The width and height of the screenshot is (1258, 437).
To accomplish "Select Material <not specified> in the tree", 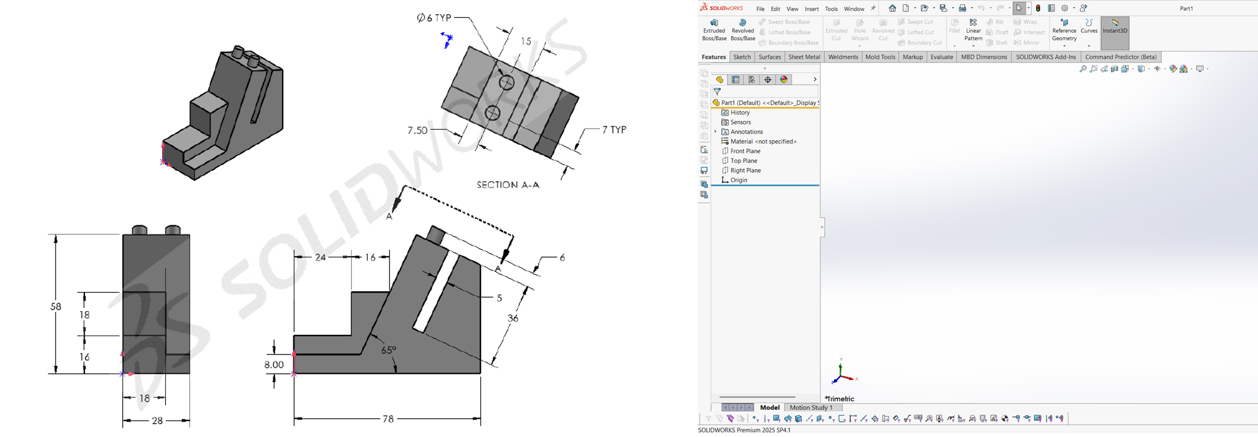I will click(x=759, y=142).
